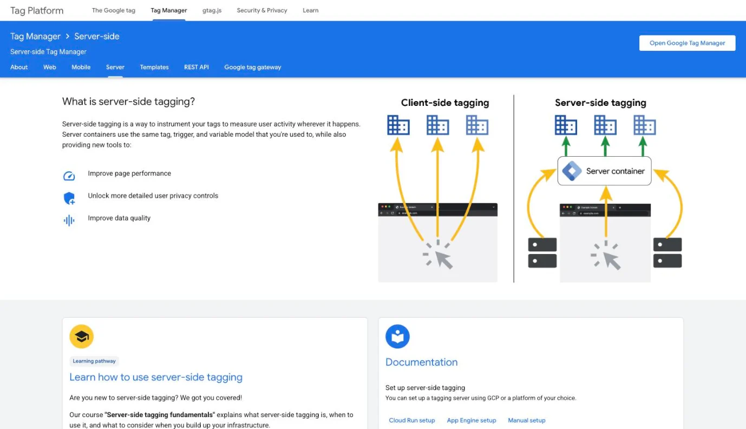This screenshot has width=746, height=429.
Task: Open Learn how to use server-side tagging
Action: pyautogui.click(x=156, y=377)
